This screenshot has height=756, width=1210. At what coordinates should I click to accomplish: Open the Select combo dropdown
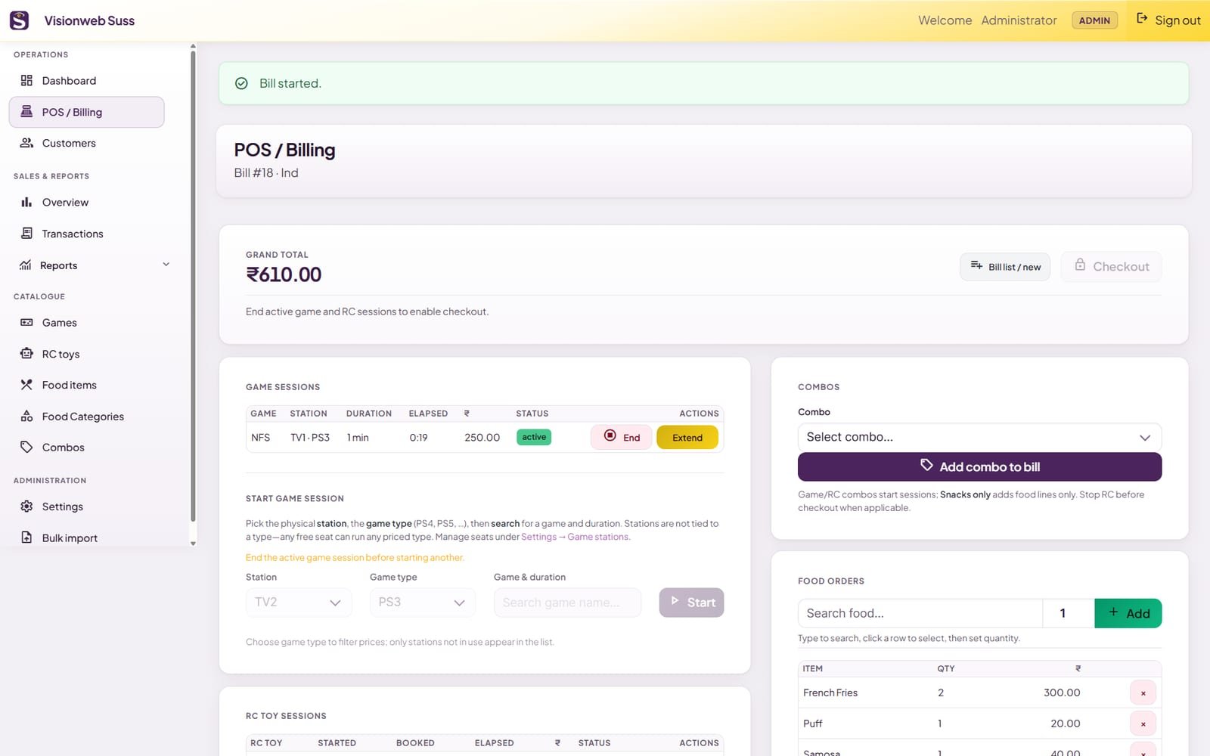[x=979, y=437]
